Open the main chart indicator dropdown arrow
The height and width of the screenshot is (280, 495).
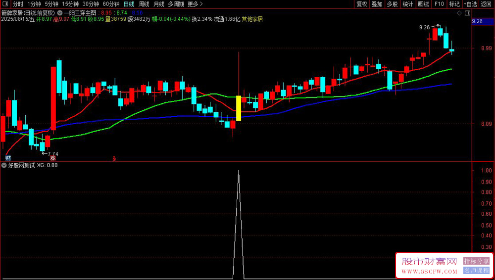[x=60, y=13]
